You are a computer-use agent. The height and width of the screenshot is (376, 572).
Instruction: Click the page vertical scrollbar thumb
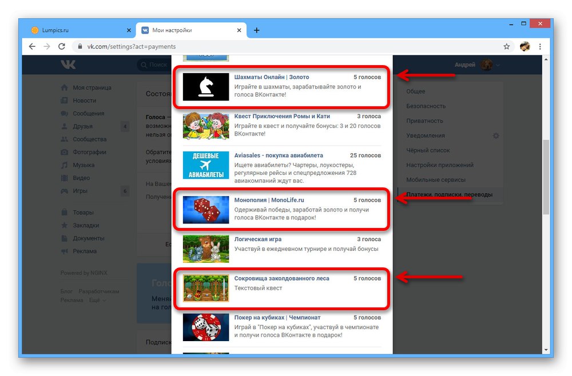(546, 178)
